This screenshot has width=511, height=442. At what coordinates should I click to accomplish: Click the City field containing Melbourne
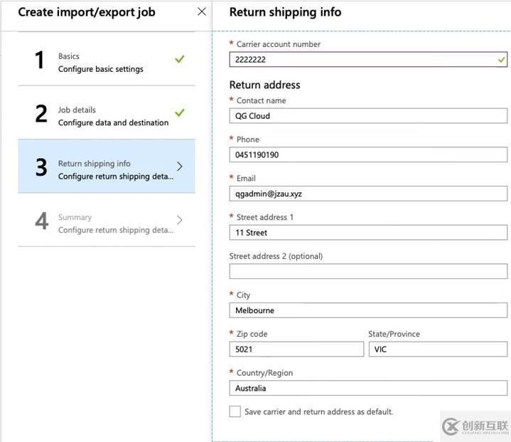pyautogui.click(x=368, y=310)
